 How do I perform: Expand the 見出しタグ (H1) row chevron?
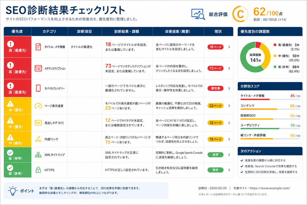(229, 123)
